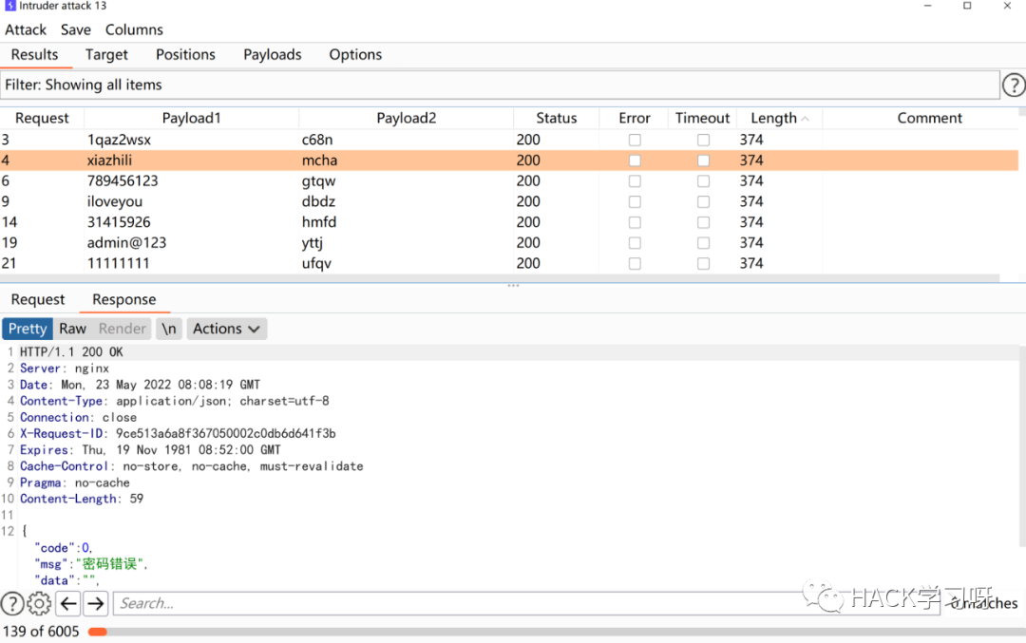Viewport: 1026px width, 643px height.
Task: Click Payload2 cell 'gtqw'
Action: click(x=318, y=181)
